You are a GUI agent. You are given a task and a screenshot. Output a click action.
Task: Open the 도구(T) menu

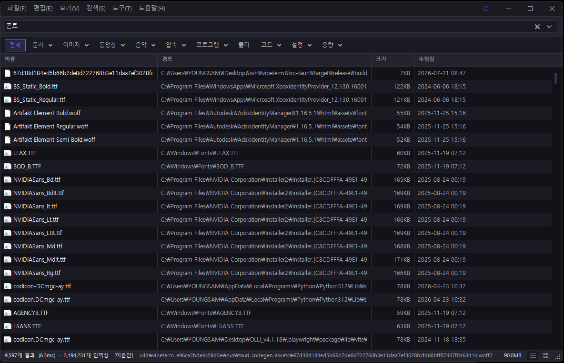tap(122, 8)
